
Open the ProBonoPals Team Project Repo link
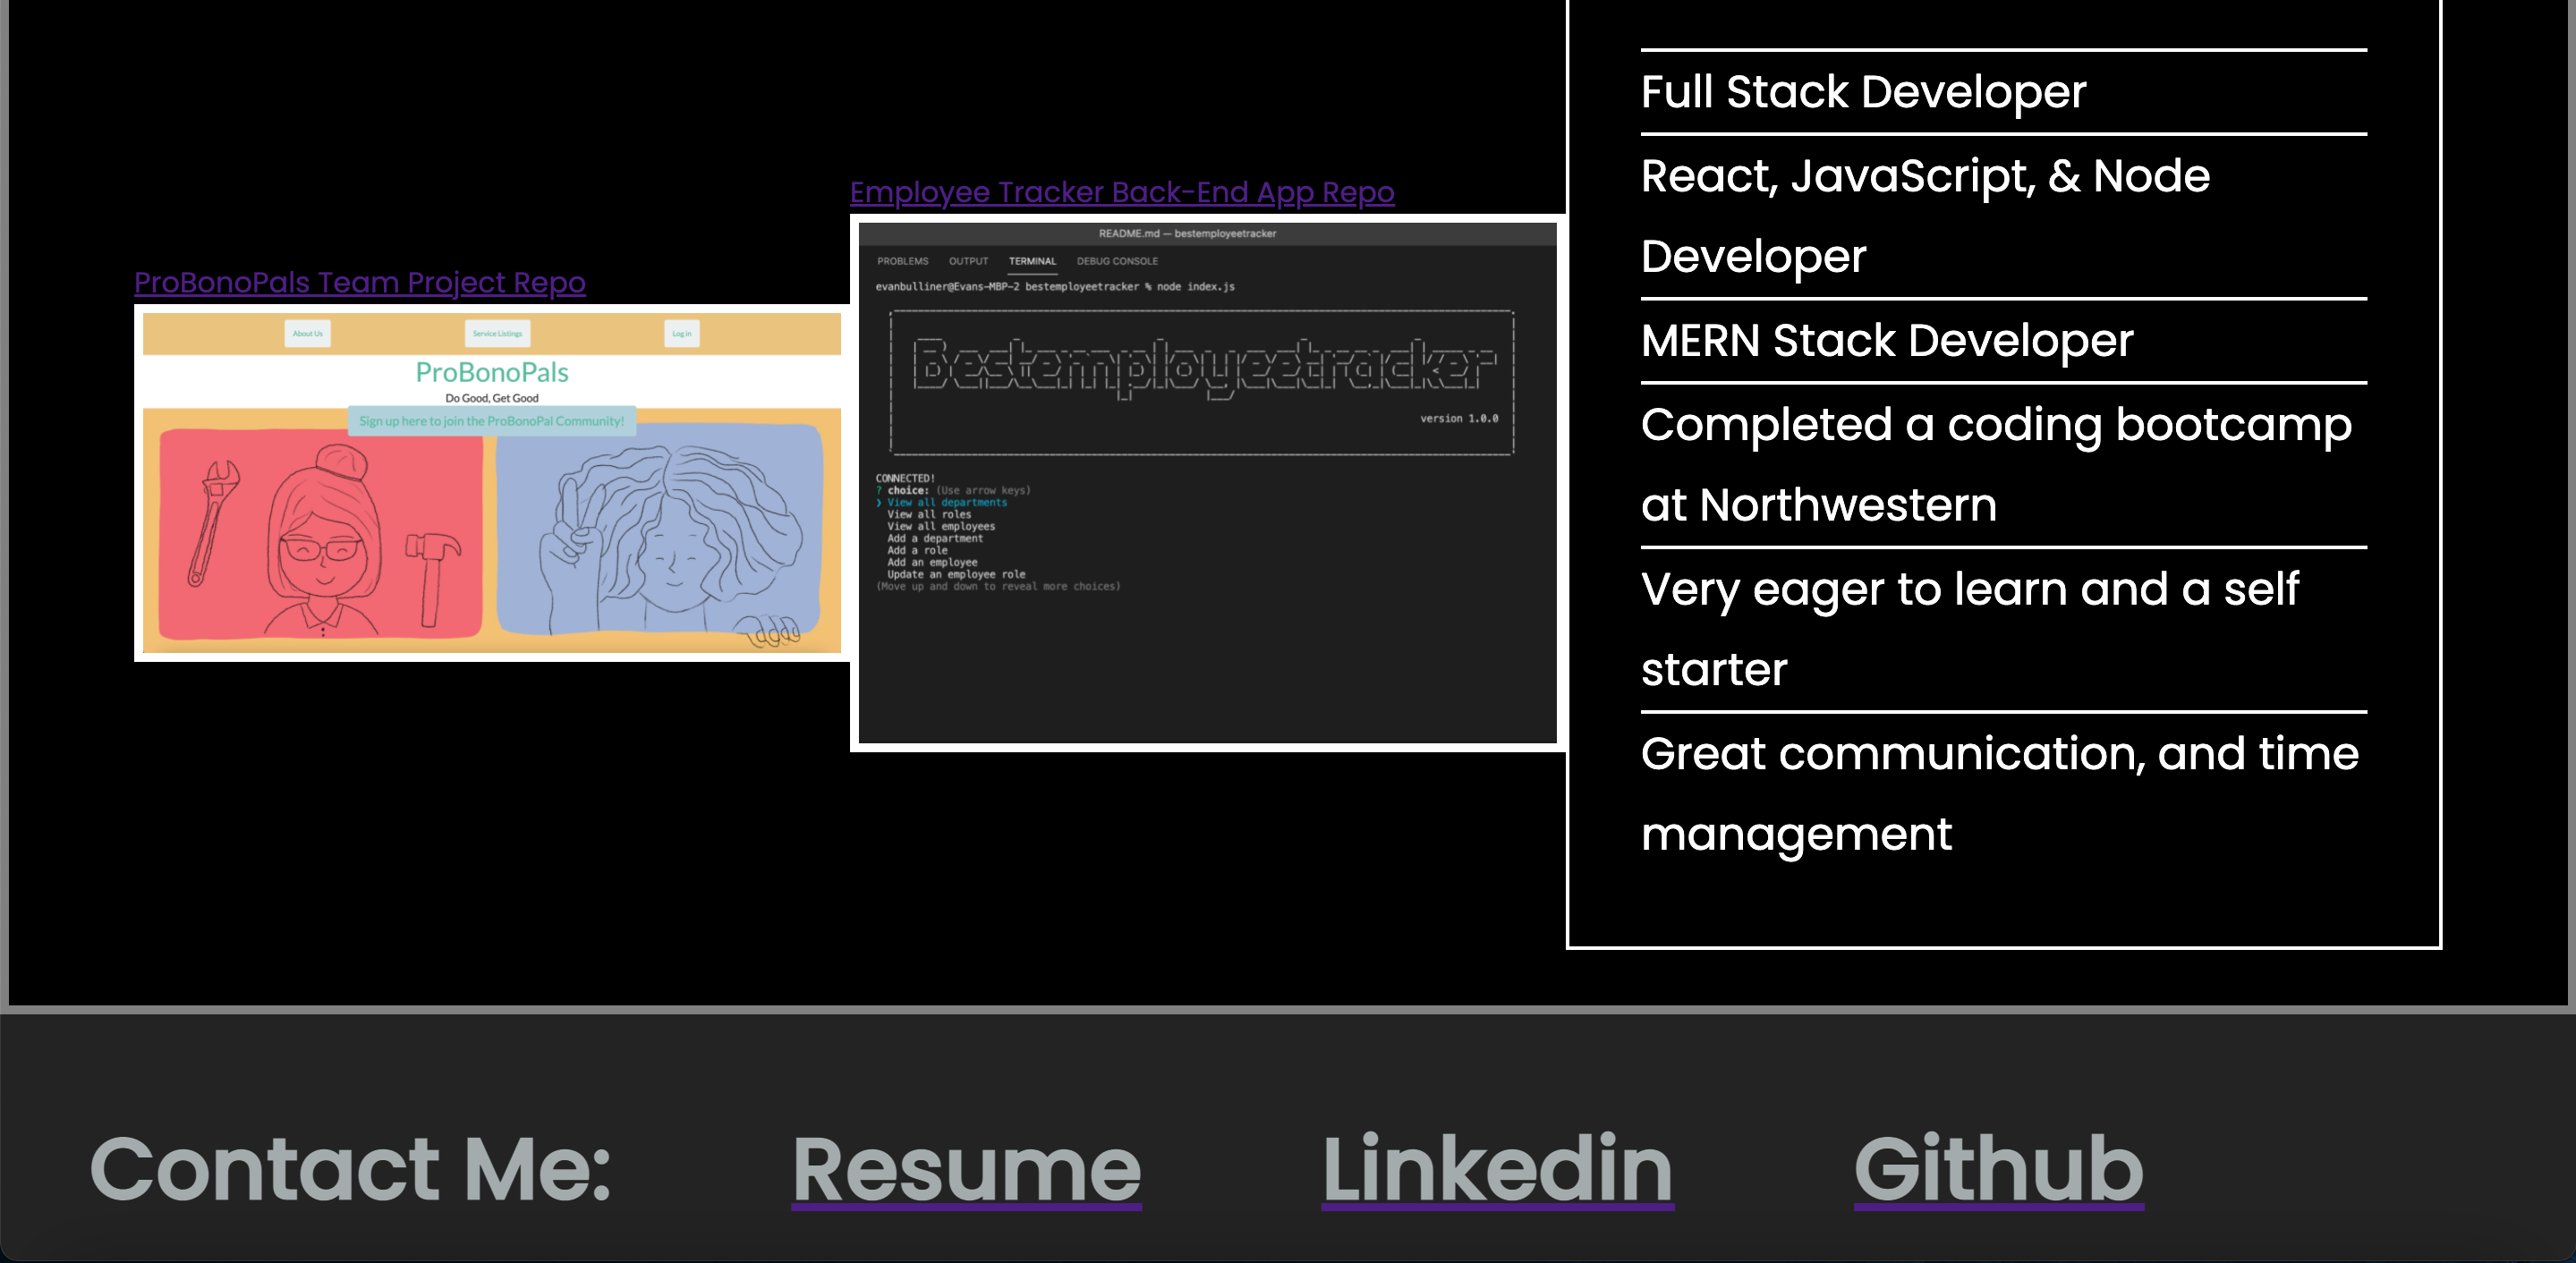point(359,283)
